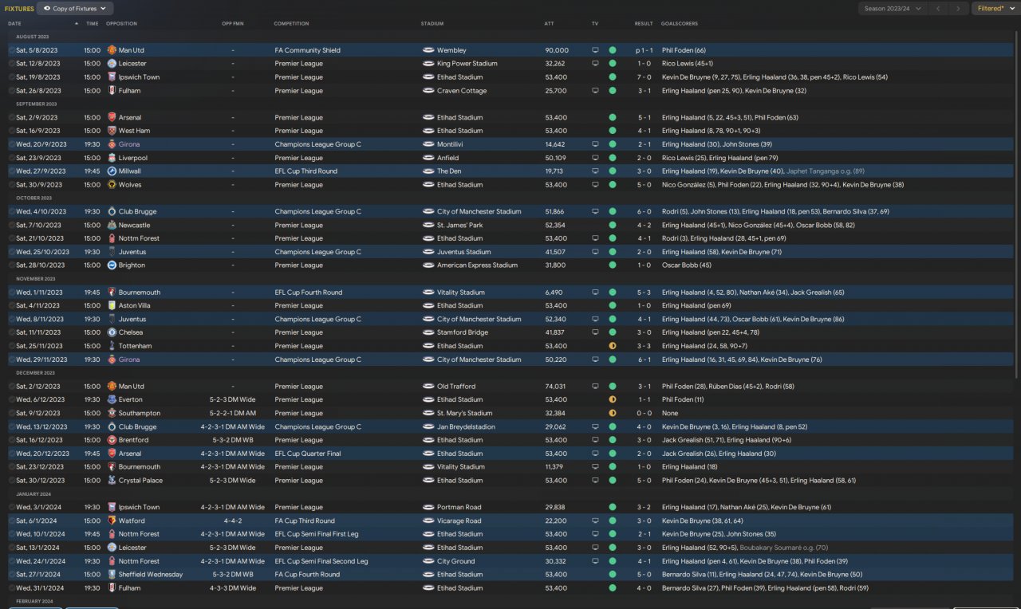Go to the next season with the right arrow
The image size is (1021, 609).
tap(959, 9)
